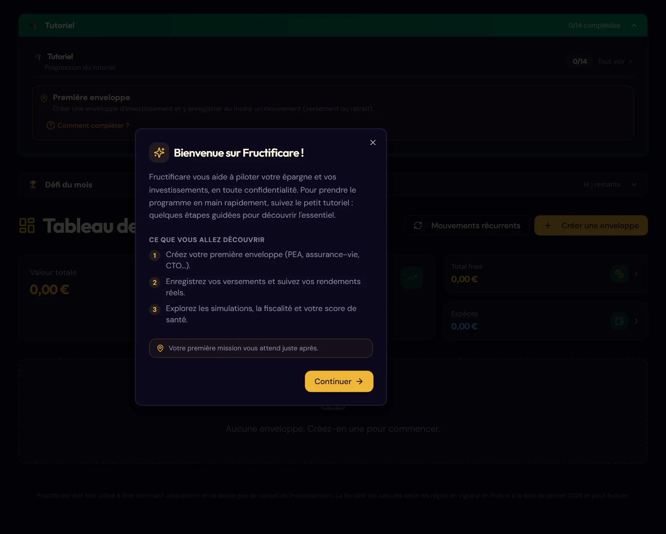Click the question mark icon by Comment compléter

coord(50,126)
